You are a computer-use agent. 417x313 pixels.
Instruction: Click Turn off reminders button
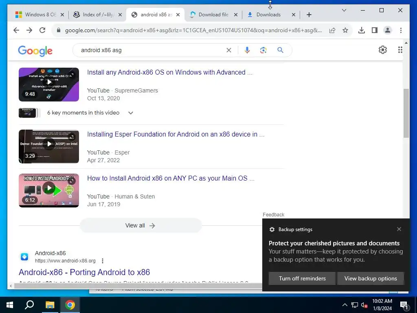[x=302, y=278]
